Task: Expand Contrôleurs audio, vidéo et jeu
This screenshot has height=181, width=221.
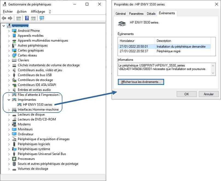Action: point(9,70)
